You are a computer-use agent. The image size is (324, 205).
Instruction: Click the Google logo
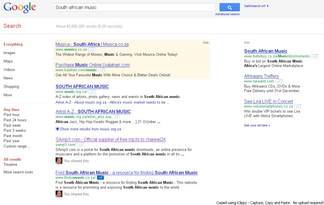point(20,8)
